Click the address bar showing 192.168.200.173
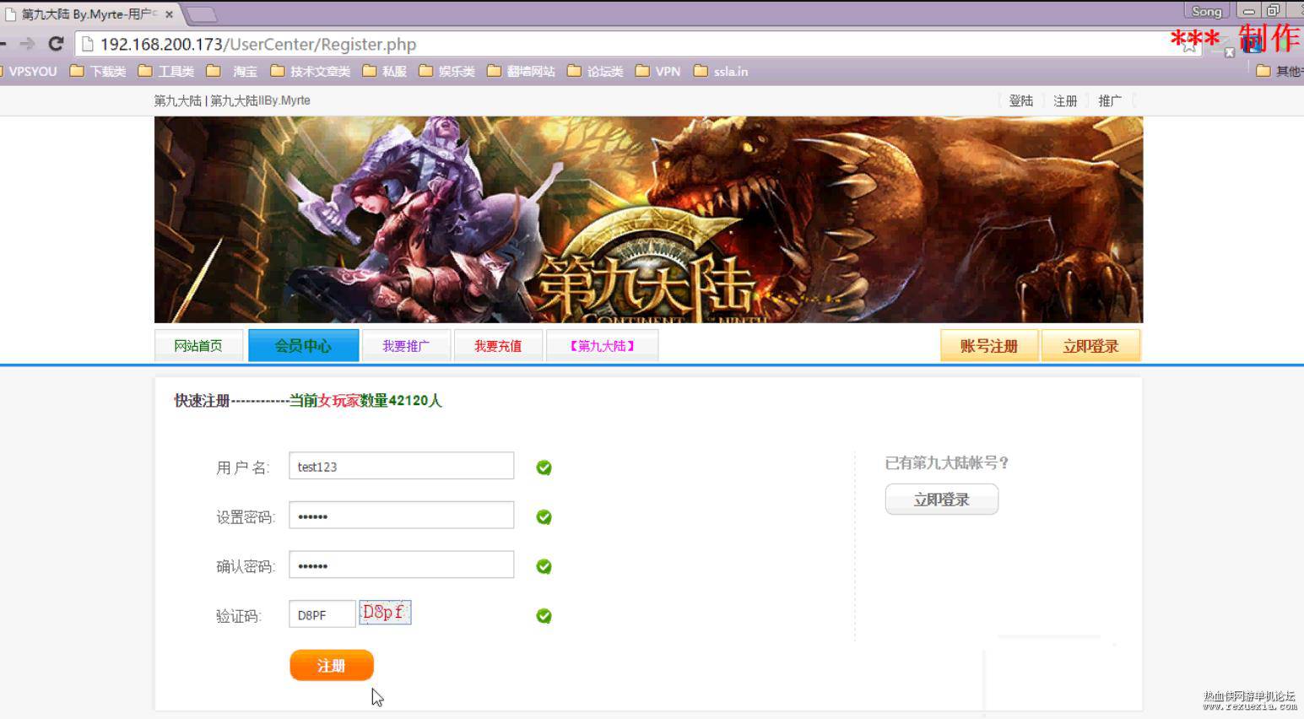 (x=625, y=44)
